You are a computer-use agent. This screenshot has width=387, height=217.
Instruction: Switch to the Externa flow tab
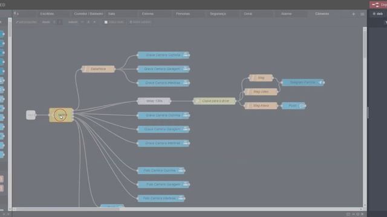click(x=148, y=14)
